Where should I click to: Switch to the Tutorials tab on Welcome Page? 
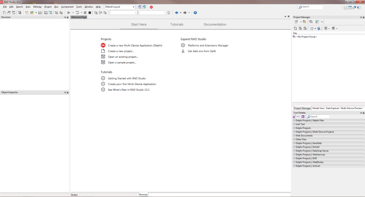tap(177, 24)
